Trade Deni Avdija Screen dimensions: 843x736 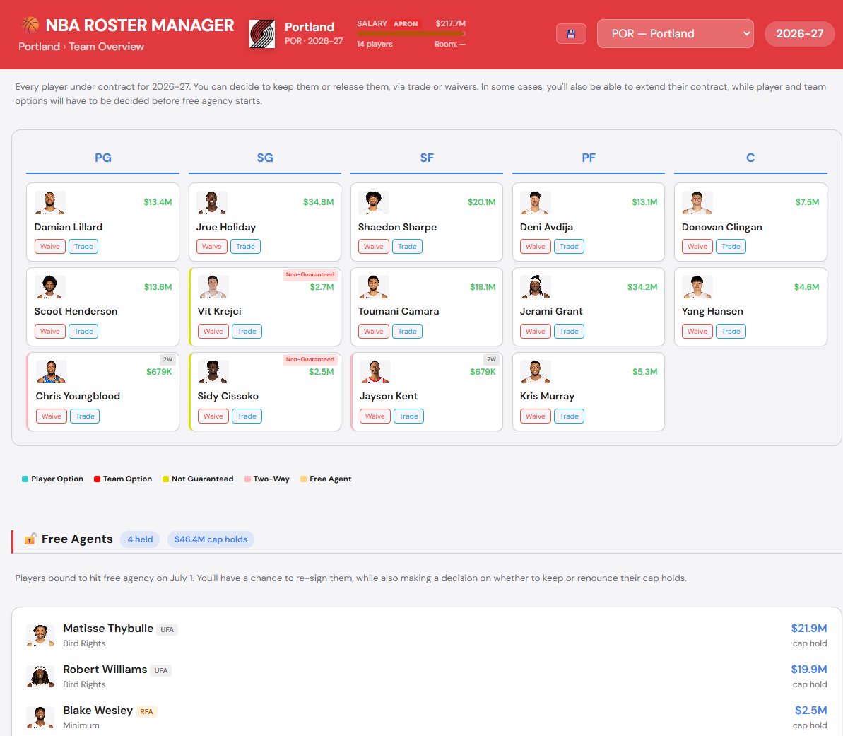(x=569, y=247)
